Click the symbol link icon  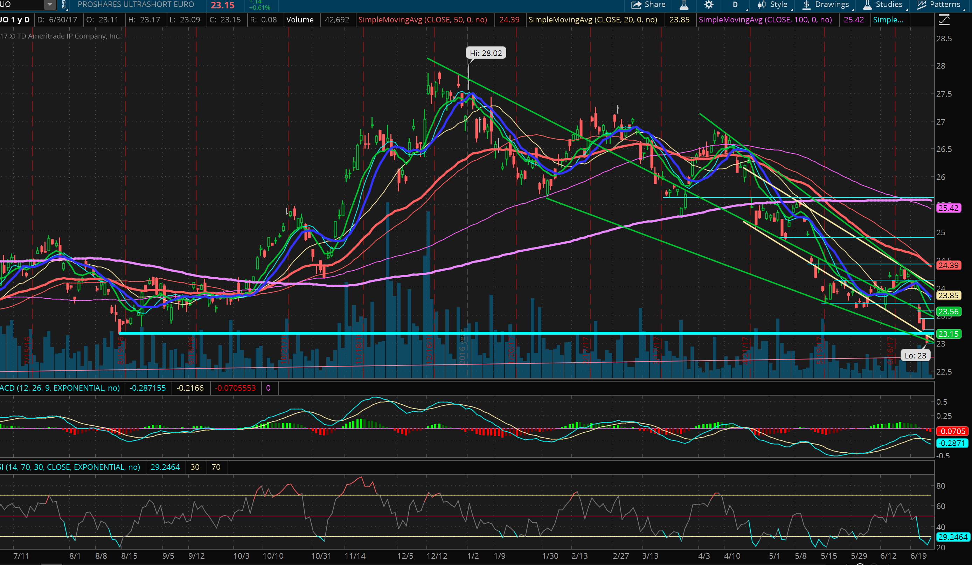64,5
